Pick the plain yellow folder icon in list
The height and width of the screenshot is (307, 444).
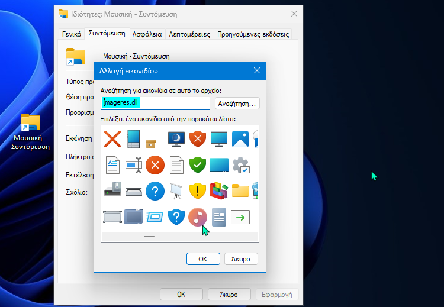click(240, 190)
